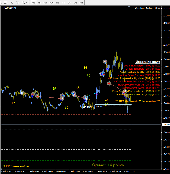170x174 pixels.
Task: Click the yellow number 26 label
Action: [x=67, y=107]
